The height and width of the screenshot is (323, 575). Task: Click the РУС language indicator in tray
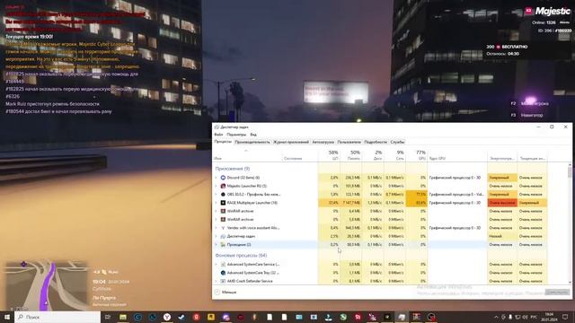point(534,317)
